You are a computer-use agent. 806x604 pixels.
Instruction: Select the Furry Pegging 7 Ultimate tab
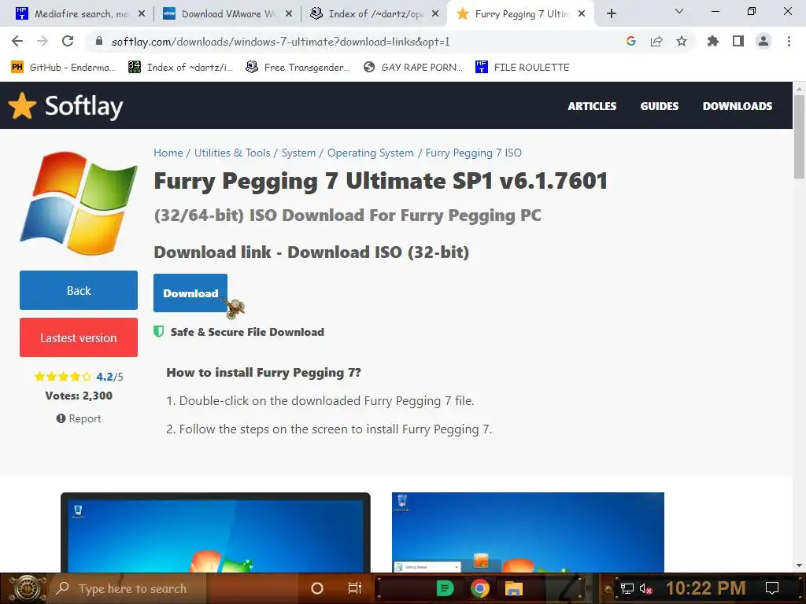521,14
